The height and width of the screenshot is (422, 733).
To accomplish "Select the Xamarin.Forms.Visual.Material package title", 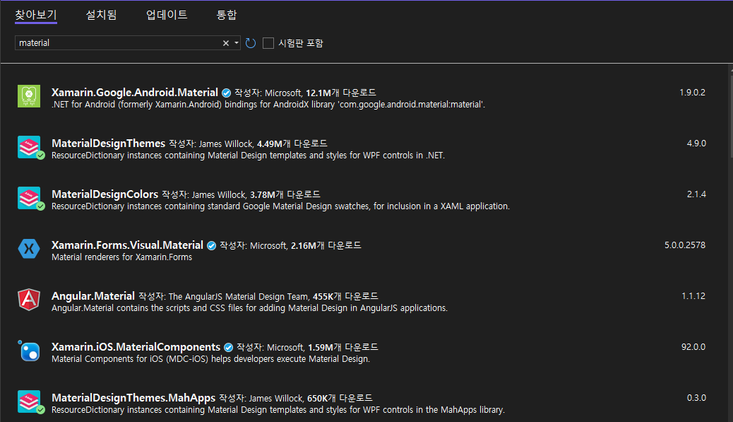I will [x=127, y=245].
